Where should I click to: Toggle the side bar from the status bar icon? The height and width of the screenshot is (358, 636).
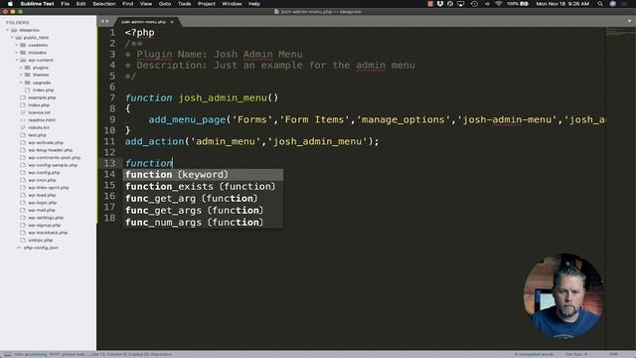pos(7,354)
